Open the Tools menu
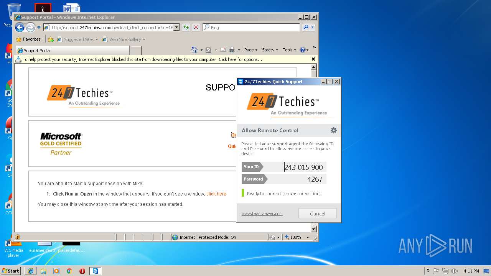This screenshot has width=491, height=276. point(289,50)
